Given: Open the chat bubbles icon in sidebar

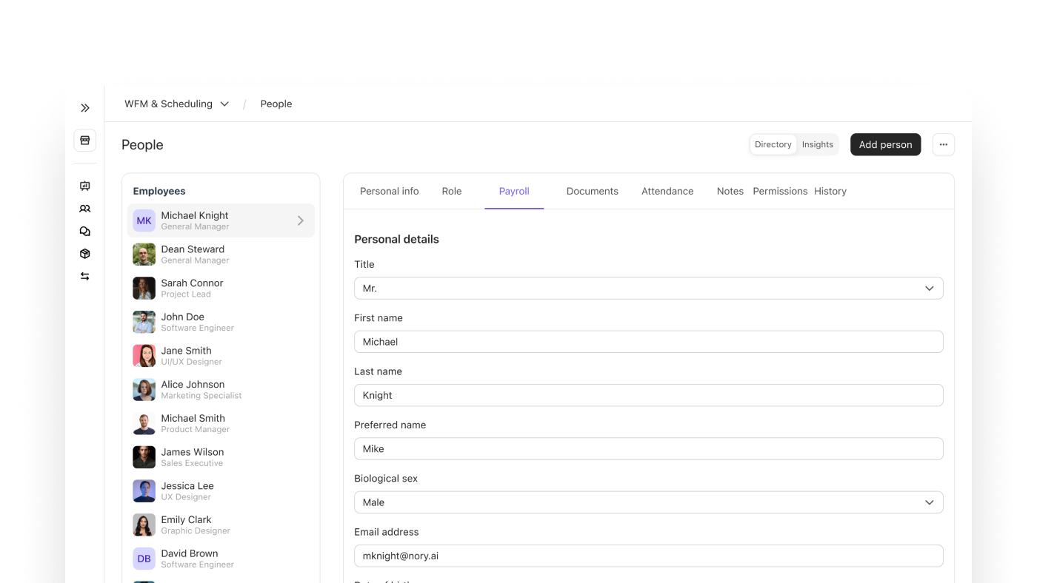Looking at the screenshot, I should click(85, 232).
